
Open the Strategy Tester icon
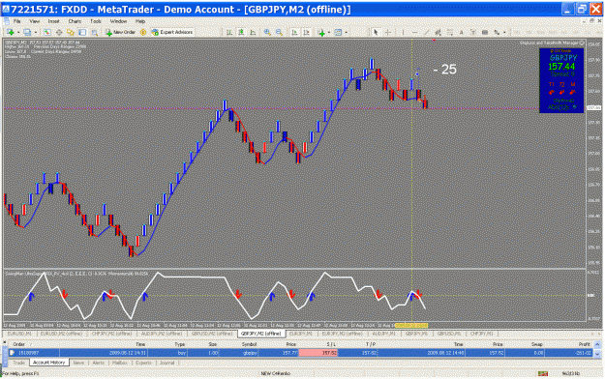pos(94,32)
